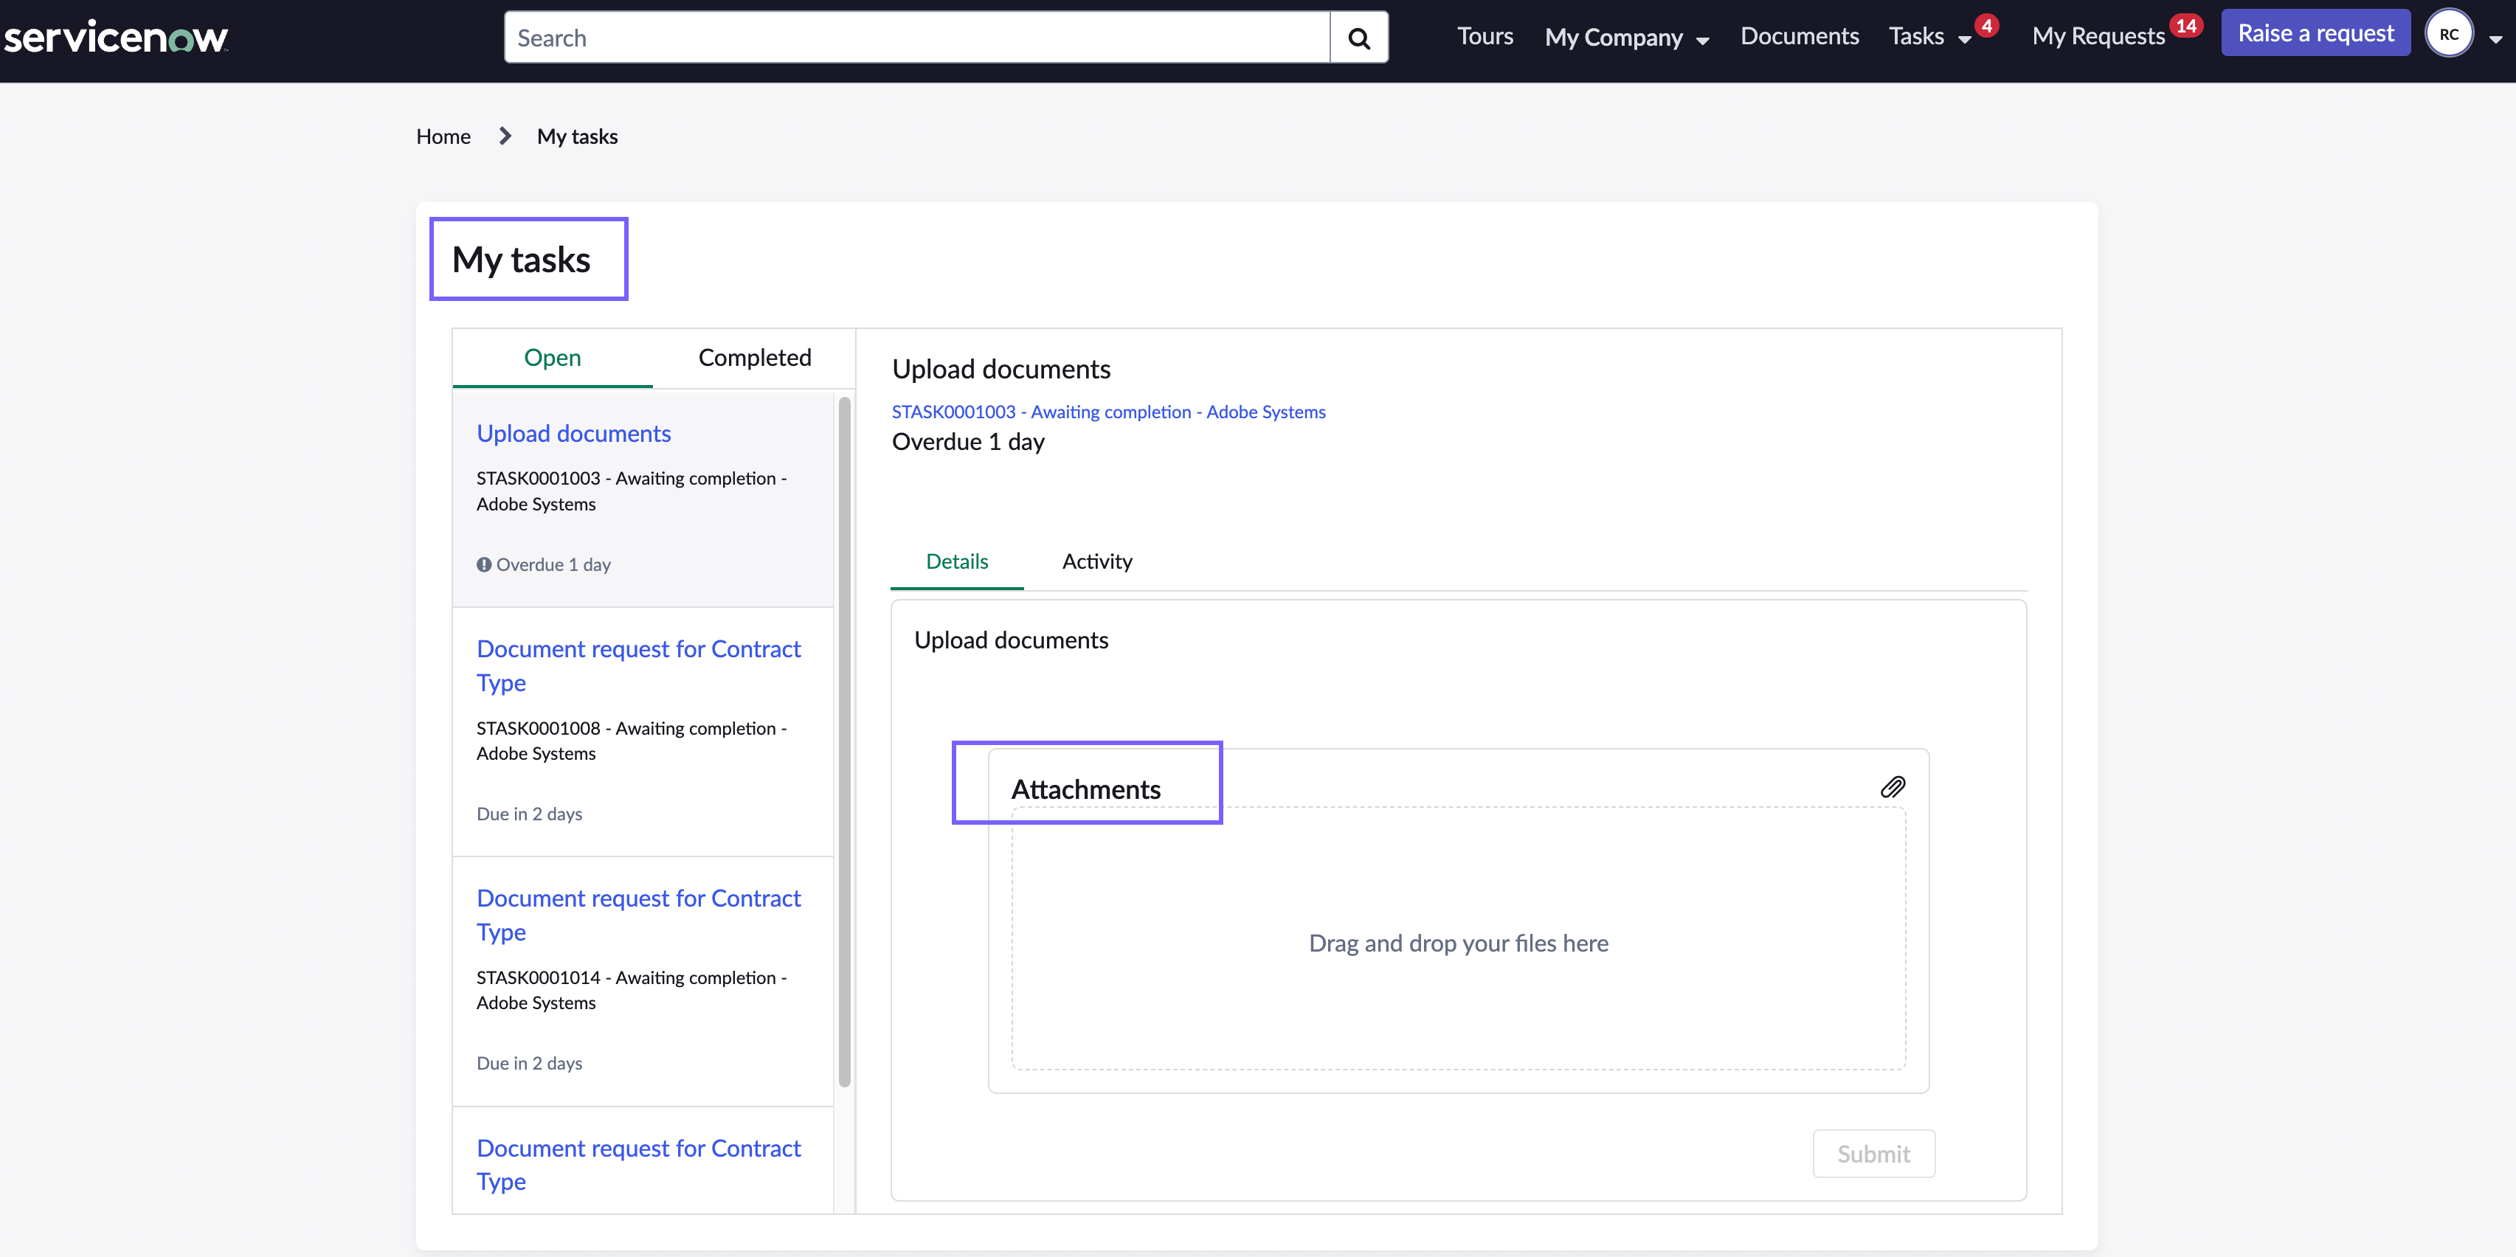Click the search magnifier button

pos(1358,38)
